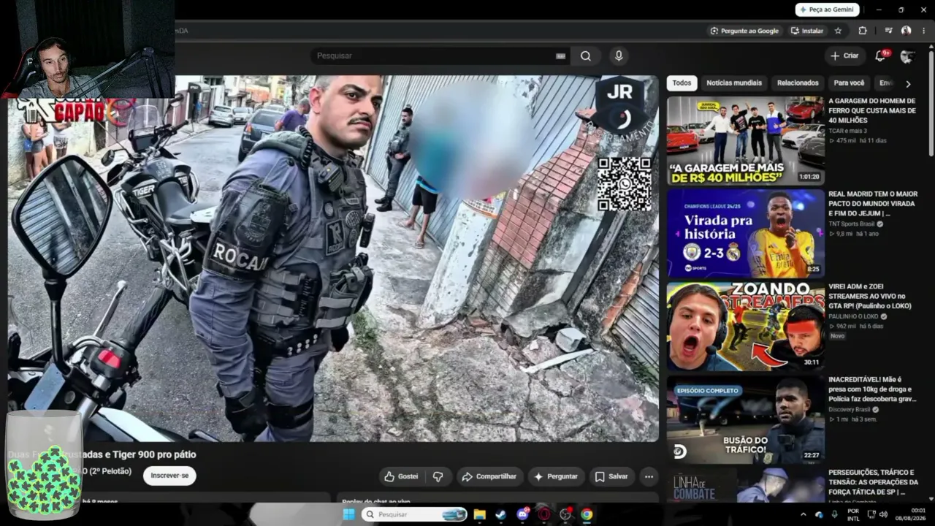
Task: Open YouTube notifications bell
Action: point(881,56)
